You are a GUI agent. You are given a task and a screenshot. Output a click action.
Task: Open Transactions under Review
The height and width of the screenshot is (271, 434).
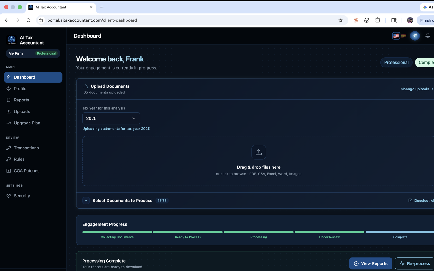(x=33, y=148)
